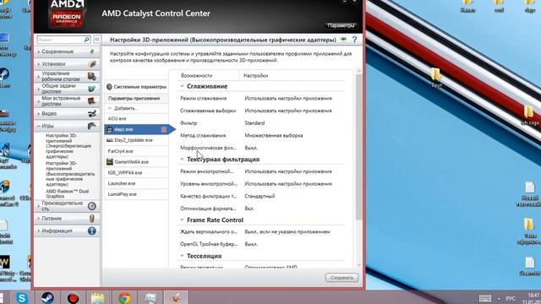Image resolution: width=541 pixels, height=304 pixels.
Task: Click the Производительность gauge icon
Action: point(92,206)
